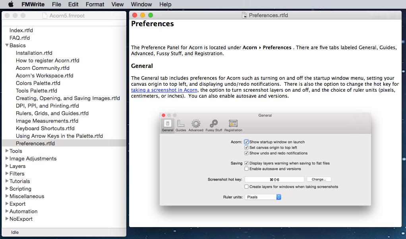
Task: Expand the Tutorials folder
Action: 7,181
